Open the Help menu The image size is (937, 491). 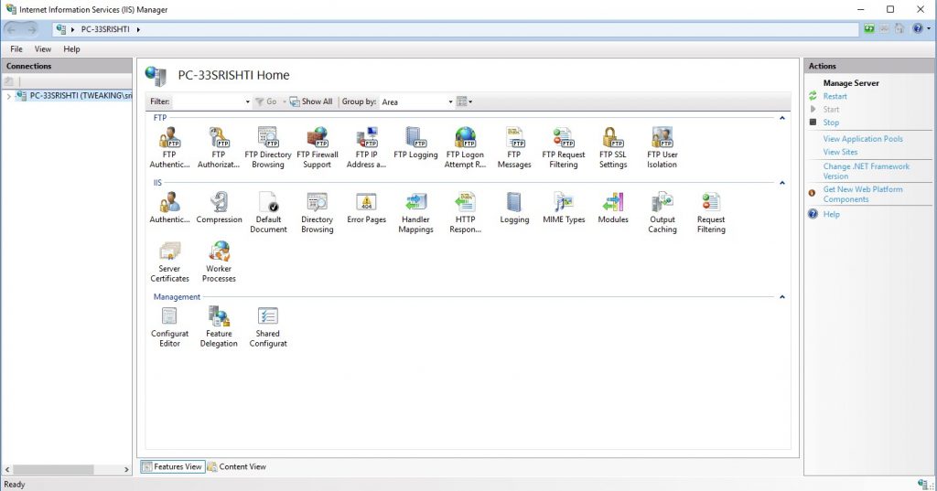pyautogui.click(x=71, y=49)
